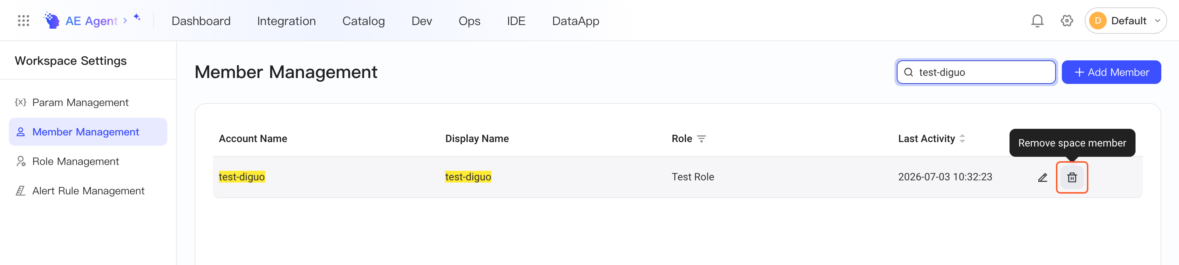Screen dimensions: 1179x265
Task: Open the Integration tab
Action: tap(286, 21)
